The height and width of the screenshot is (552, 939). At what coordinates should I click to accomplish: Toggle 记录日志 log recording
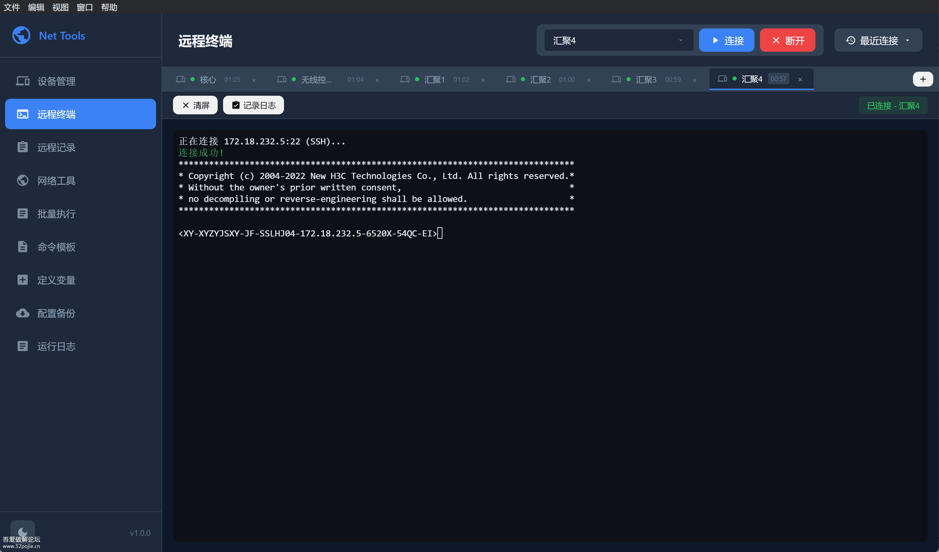point(253,105)
